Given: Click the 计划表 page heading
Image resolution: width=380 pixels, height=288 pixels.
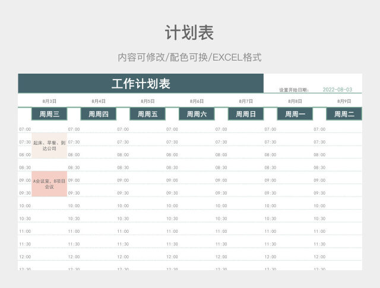Looking at the screenshot, I should (x=189, y=33).
